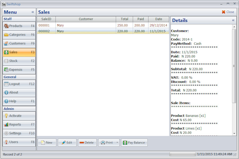Viewport: 239px width, 159px height.
Task: Click the Product Bananas [x1] line
Action: (x=188, y=116)
